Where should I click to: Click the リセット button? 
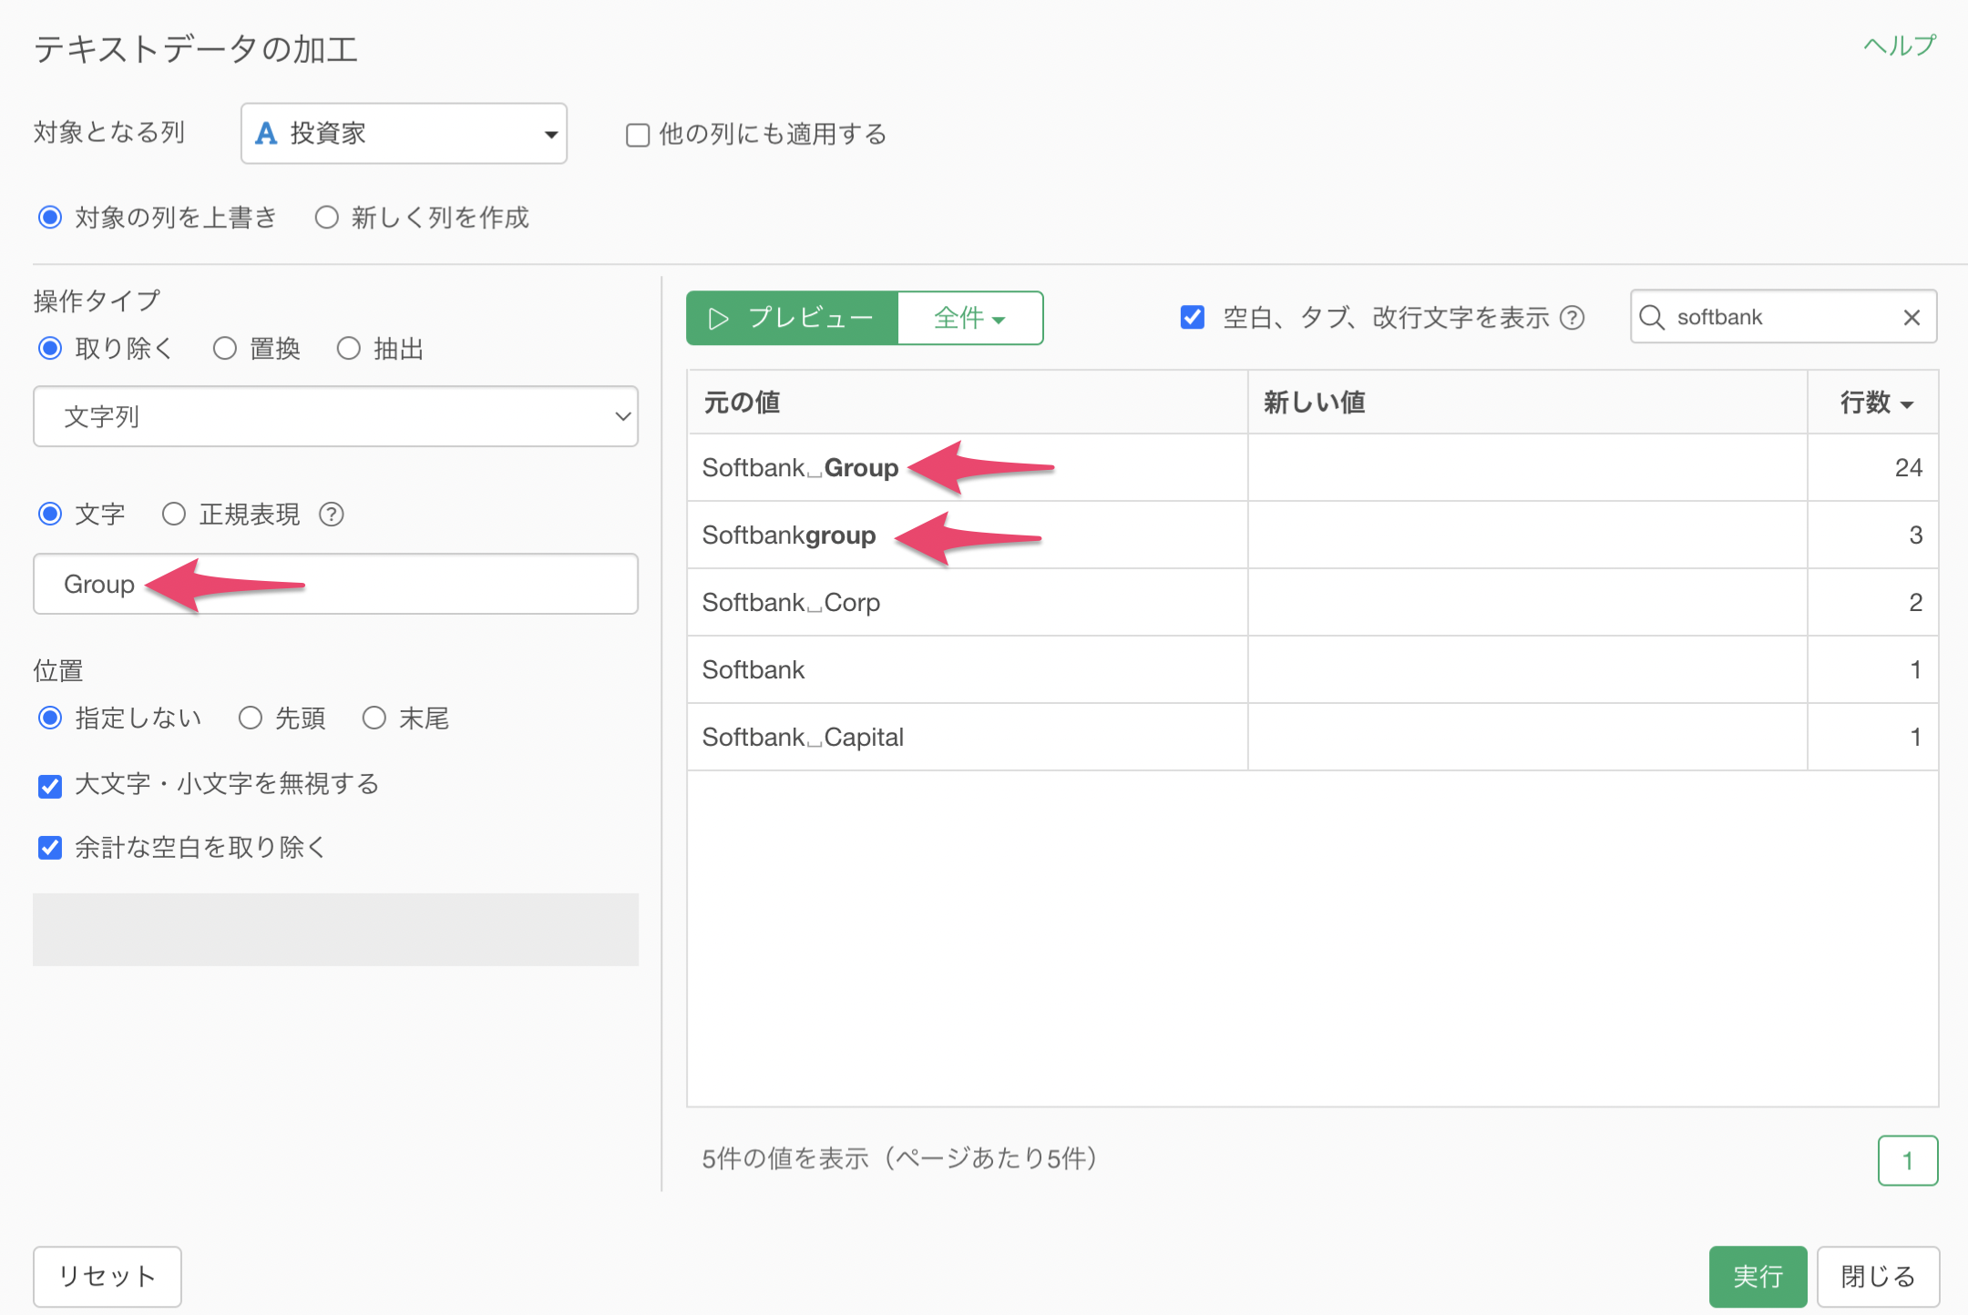pyautogui.click(x=108, y=1276)
